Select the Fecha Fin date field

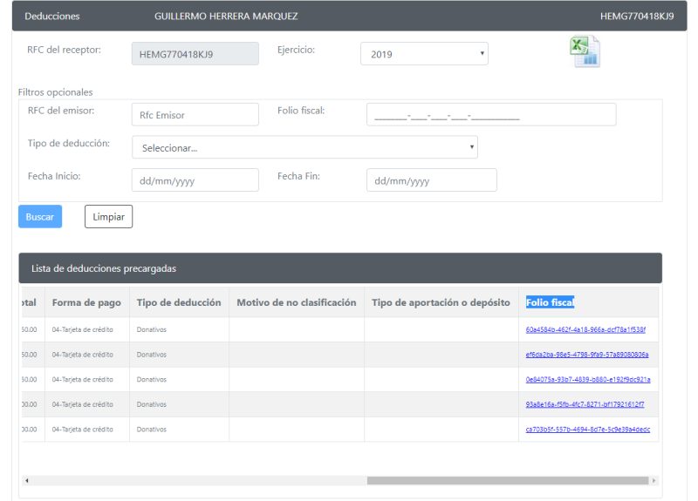pyautogui.click(x=432, y=180)
